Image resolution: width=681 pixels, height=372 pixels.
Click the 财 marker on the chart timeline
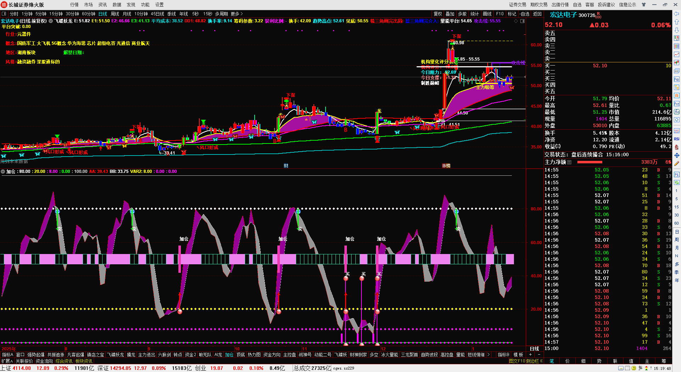(x=286, y=166)
